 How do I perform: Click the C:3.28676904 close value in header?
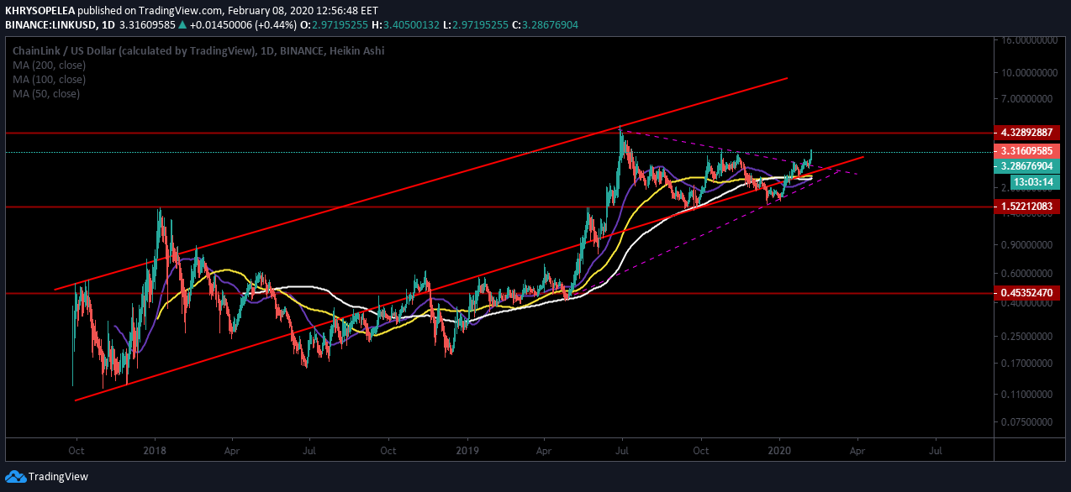[546, 24]
